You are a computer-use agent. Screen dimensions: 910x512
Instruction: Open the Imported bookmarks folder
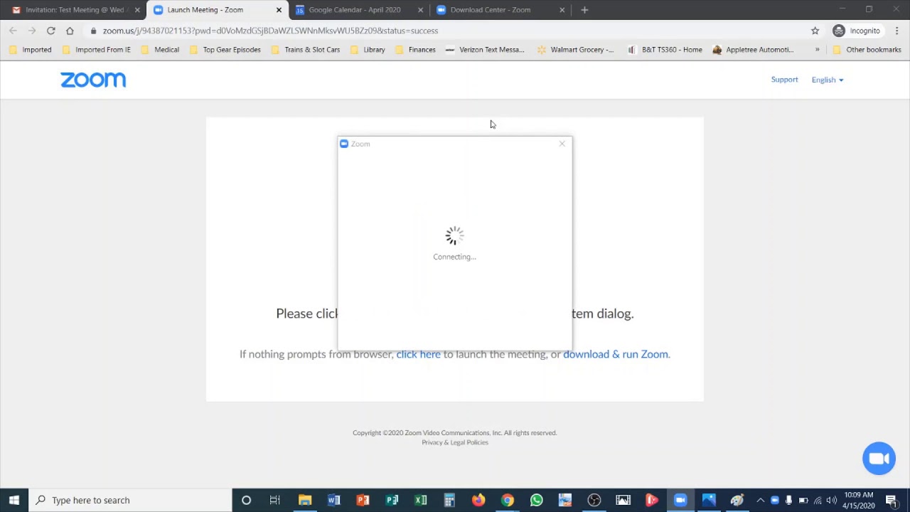pyautogui.click(x=31, y=50)
